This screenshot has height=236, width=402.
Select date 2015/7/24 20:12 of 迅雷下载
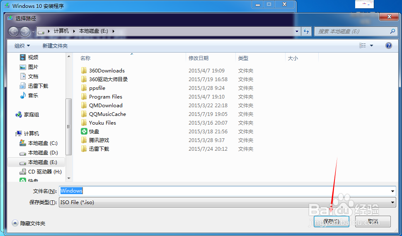[208, 149]
